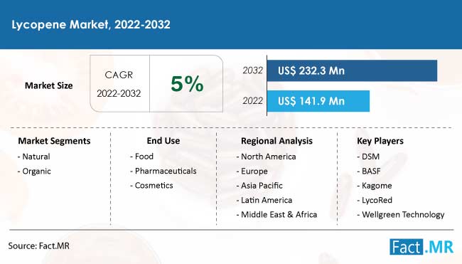Select the Organic market segment

click(x=34, y=171)
